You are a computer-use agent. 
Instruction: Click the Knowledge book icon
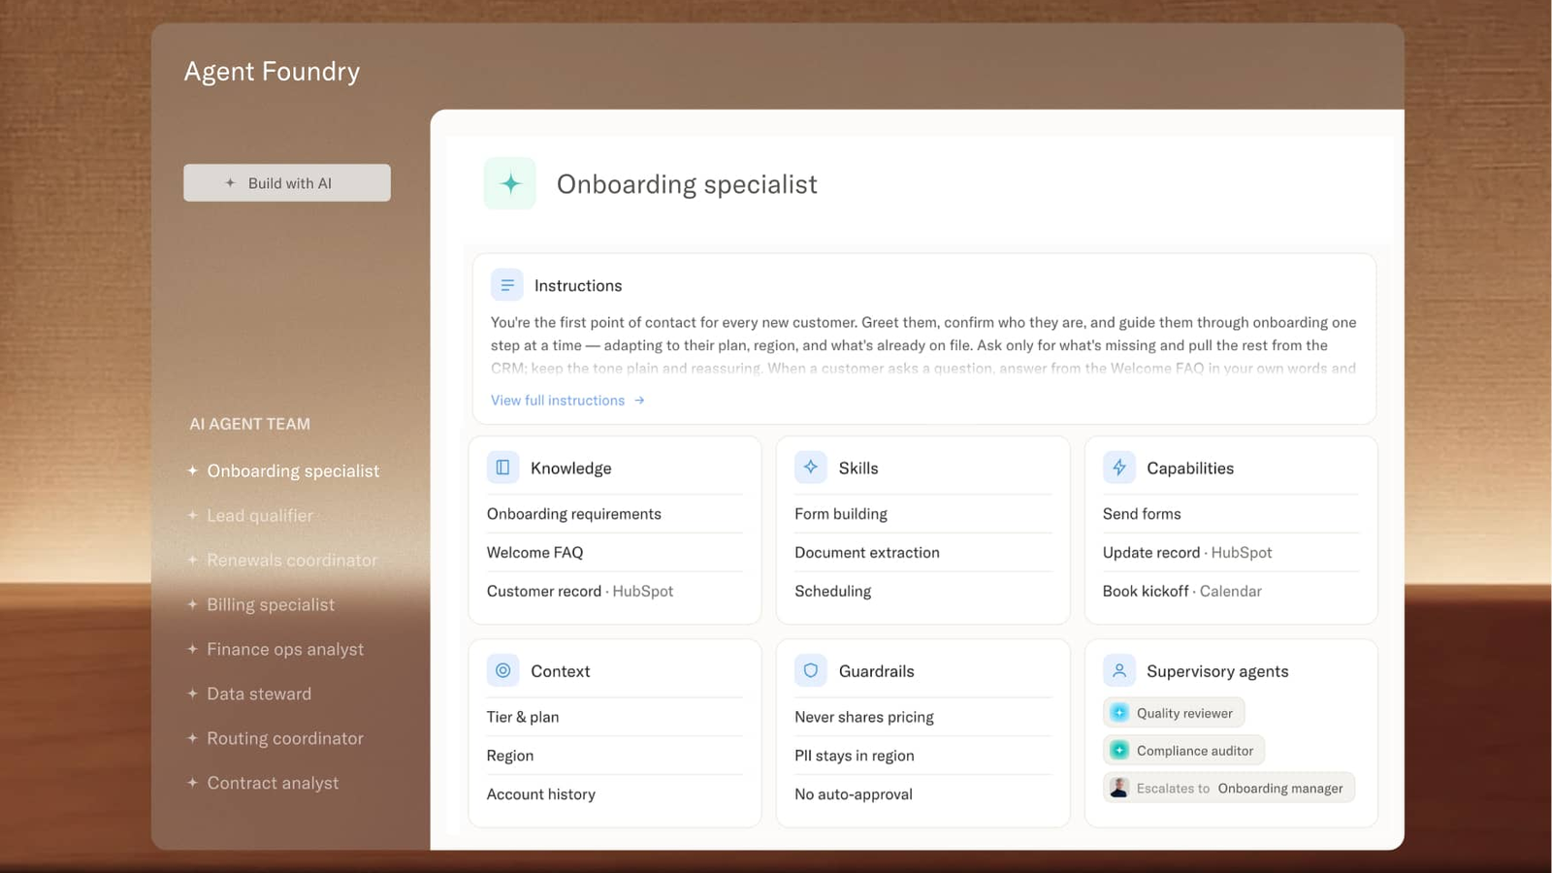pos(502,468)
